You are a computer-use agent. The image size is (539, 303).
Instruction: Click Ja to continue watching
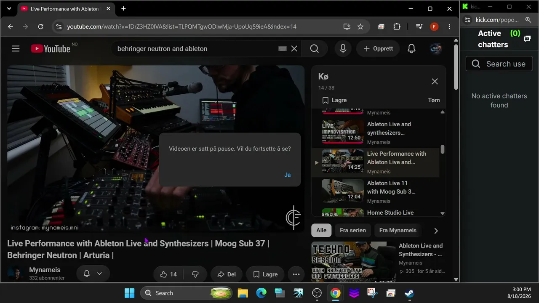(287, 175)
